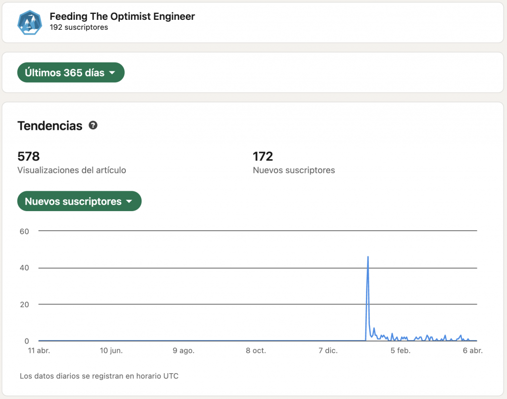The width and height of the screenshot is (507, 399).
Task: Click the 10 jun. x-axis date label
Action: pyautogui.click(x=111, y=350)
